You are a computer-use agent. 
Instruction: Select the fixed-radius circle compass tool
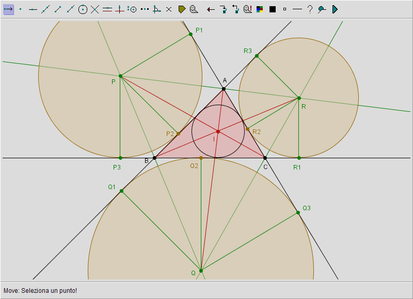[x=132, y=9]
